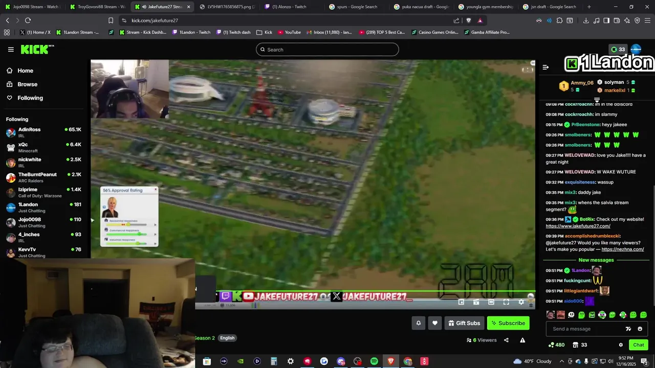Switch the video player to theater mode
Image resolution: width=655 pixels, height=368 pixels.
point(491,302)
